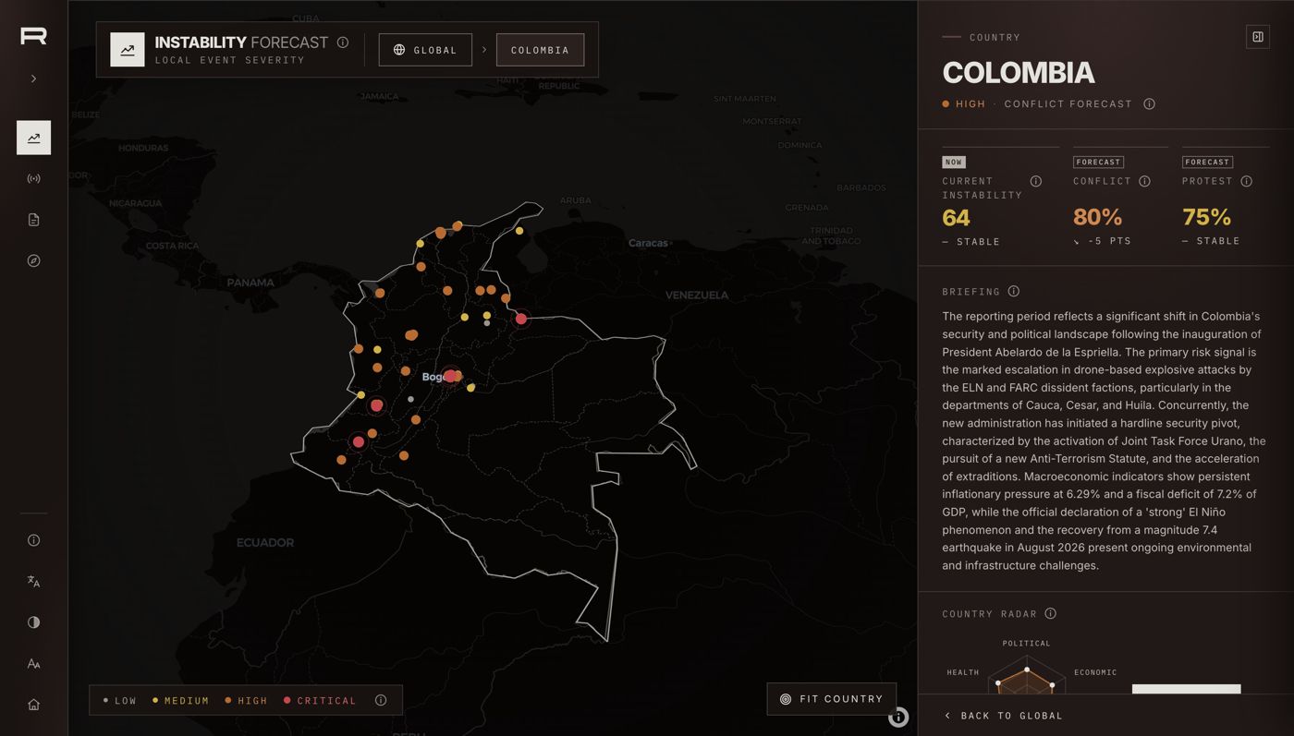Open the sidebar info circle icon
This screenshot has height=736, width=1294.
[33, 540]
